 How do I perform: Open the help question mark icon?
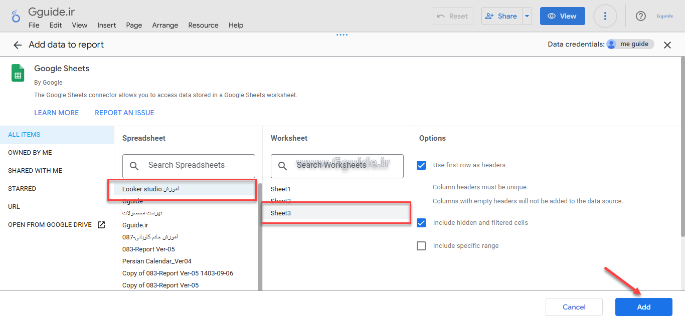[640, 16]
